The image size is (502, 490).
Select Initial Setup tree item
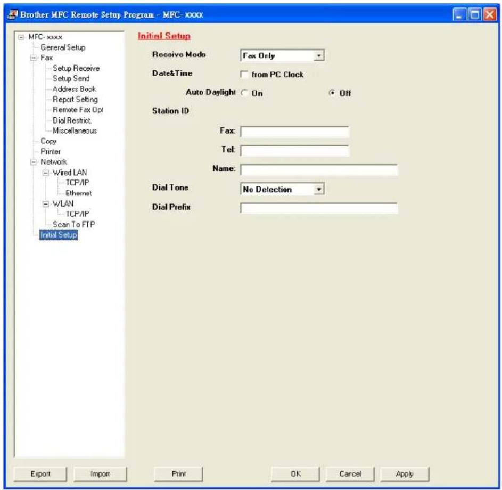[59, 235]
